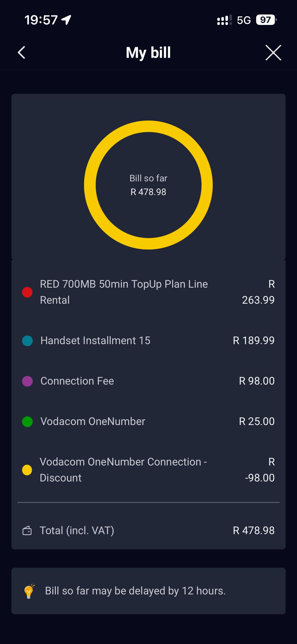This screenshot has width=297, height=644.
Task: Select the RED 700MB TopUp Plan item
Action: tap(124, 292)
